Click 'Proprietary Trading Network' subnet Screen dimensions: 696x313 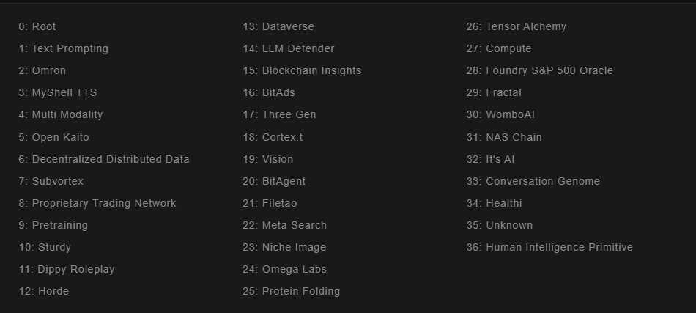pyautogui.click(x=97, y=203)
